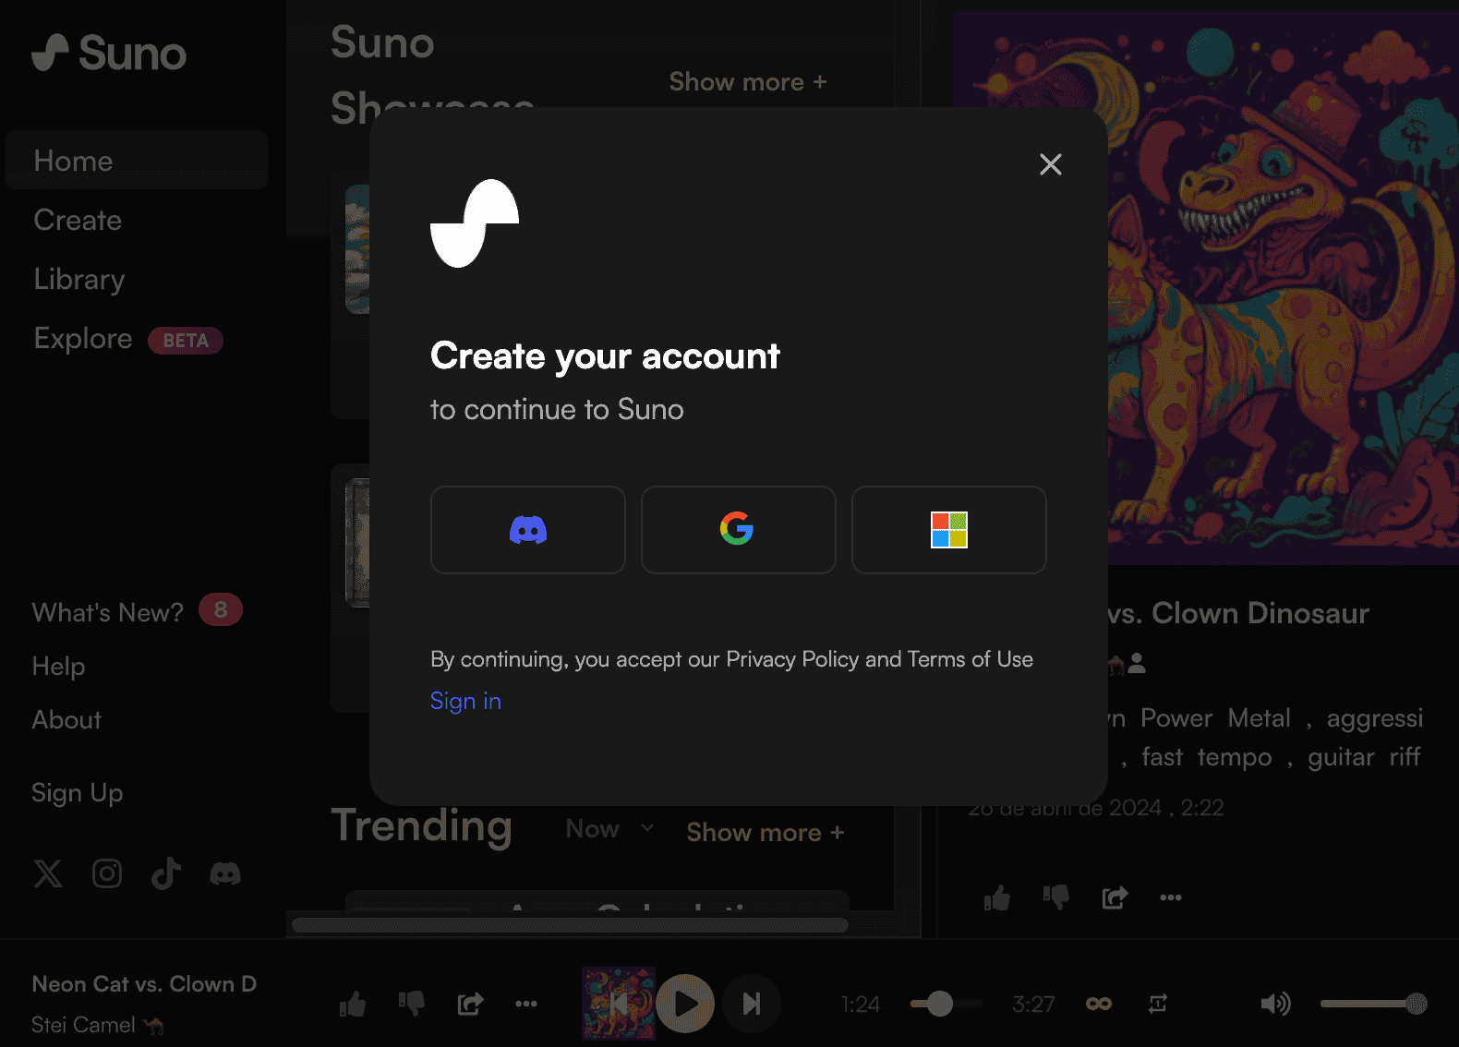Open Suno's Instagram profile
1459x1047 pixels.
pyautogui.click(x=107, y=873)
